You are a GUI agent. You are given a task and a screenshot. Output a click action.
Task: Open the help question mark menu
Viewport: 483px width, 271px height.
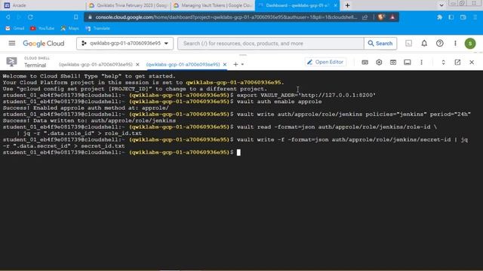[439, 44]
